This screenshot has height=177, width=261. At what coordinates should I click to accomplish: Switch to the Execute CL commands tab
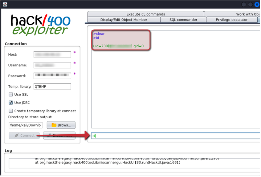click(x=146, y=14)
